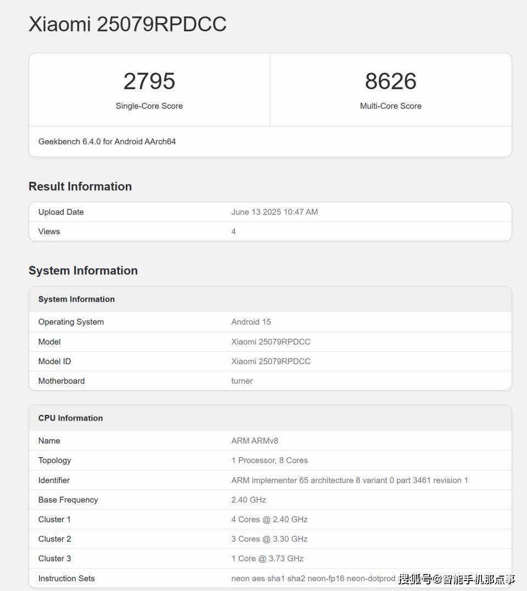
Task: Click "Geekbench 6.4.0 for Android AArch64" text
Action: (x=107, y=142)
